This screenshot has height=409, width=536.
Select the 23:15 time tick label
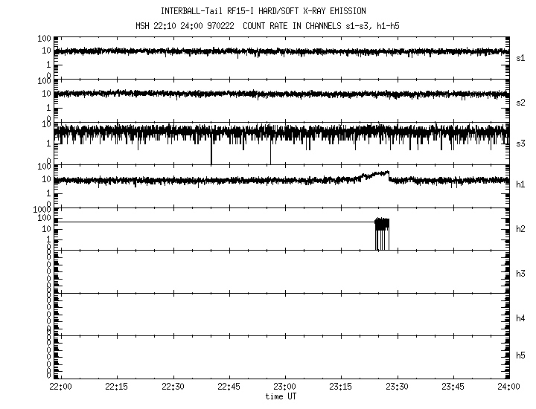[x=341, y=387]
